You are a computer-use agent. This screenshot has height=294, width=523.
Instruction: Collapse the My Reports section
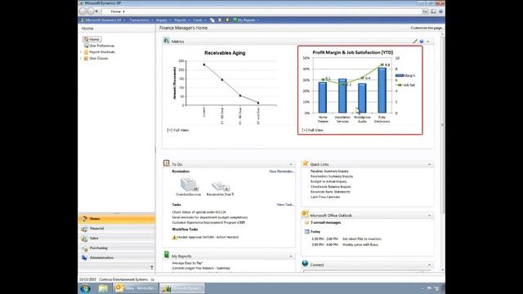pos(291,256)
